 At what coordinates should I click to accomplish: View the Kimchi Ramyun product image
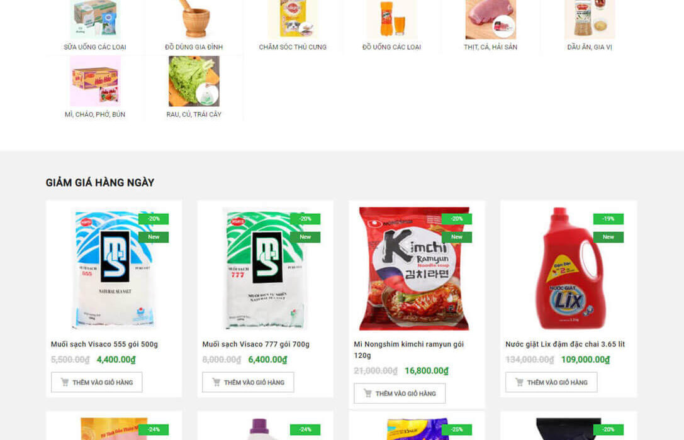415,268
